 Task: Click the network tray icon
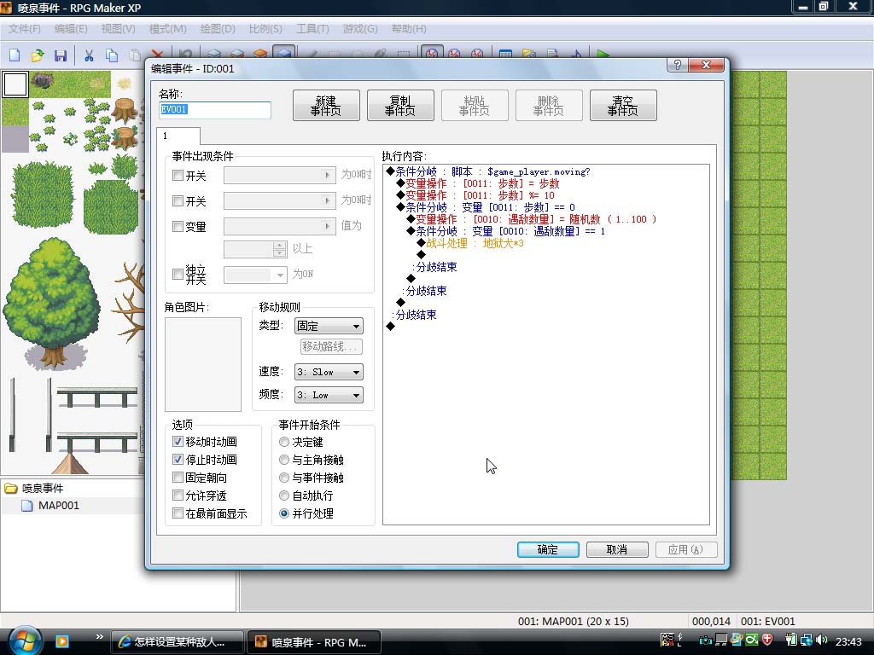[807, 641]
